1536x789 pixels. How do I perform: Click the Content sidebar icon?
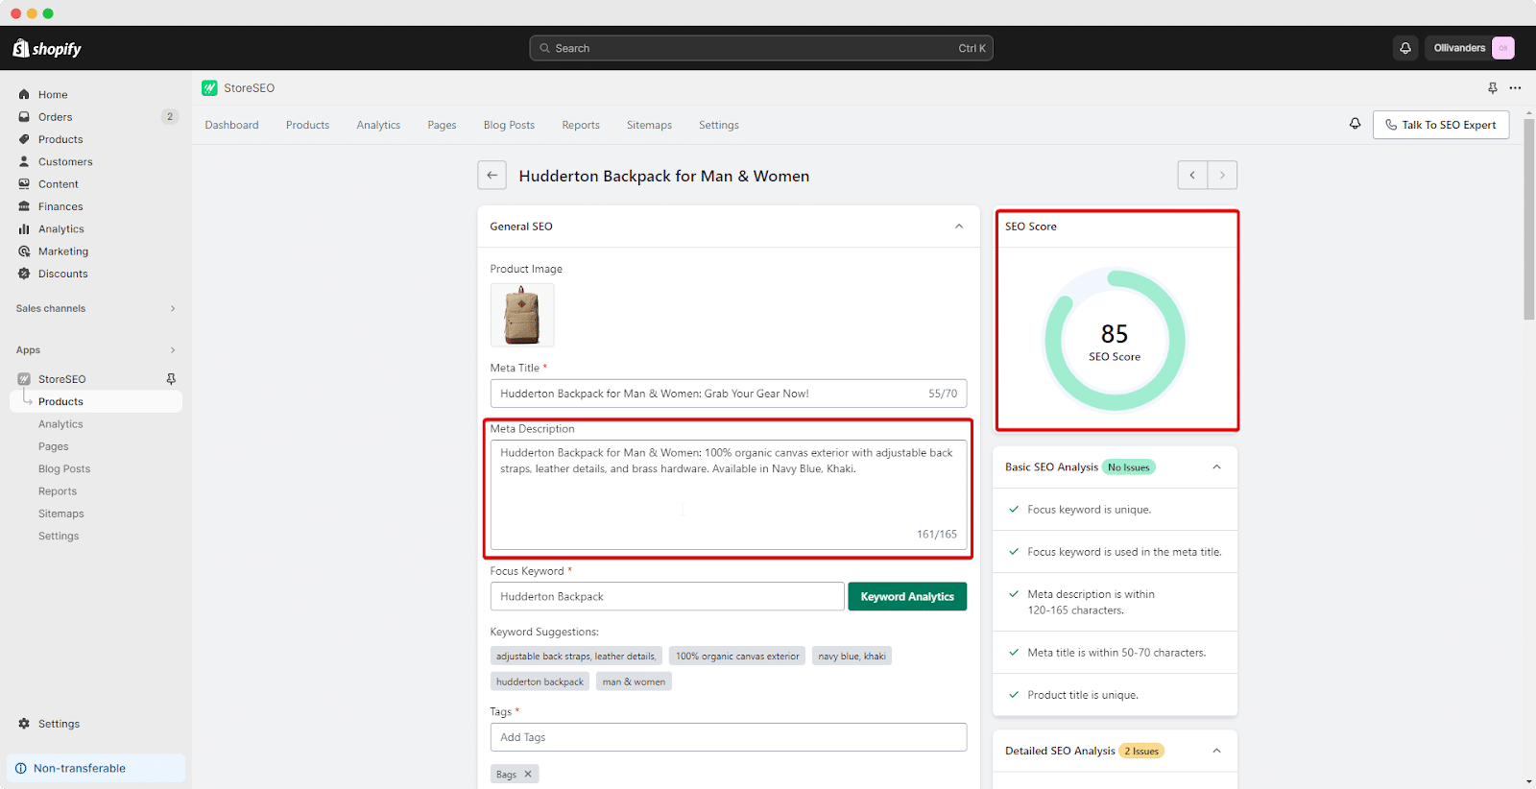24,184
